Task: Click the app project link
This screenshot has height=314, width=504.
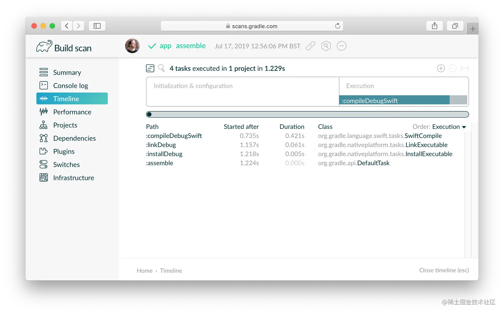Action: (x=165, y=46)
